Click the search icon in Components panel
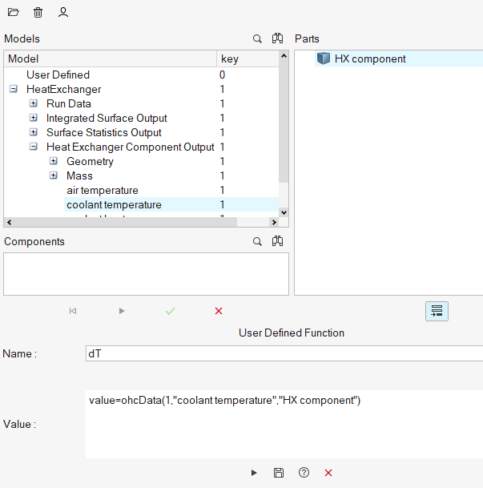 257,241
